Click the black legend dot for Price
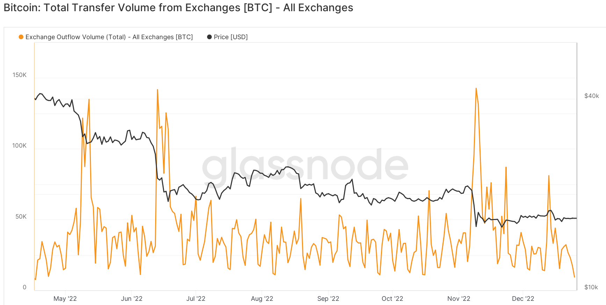The image size is (606, 305). coord(209,37)
